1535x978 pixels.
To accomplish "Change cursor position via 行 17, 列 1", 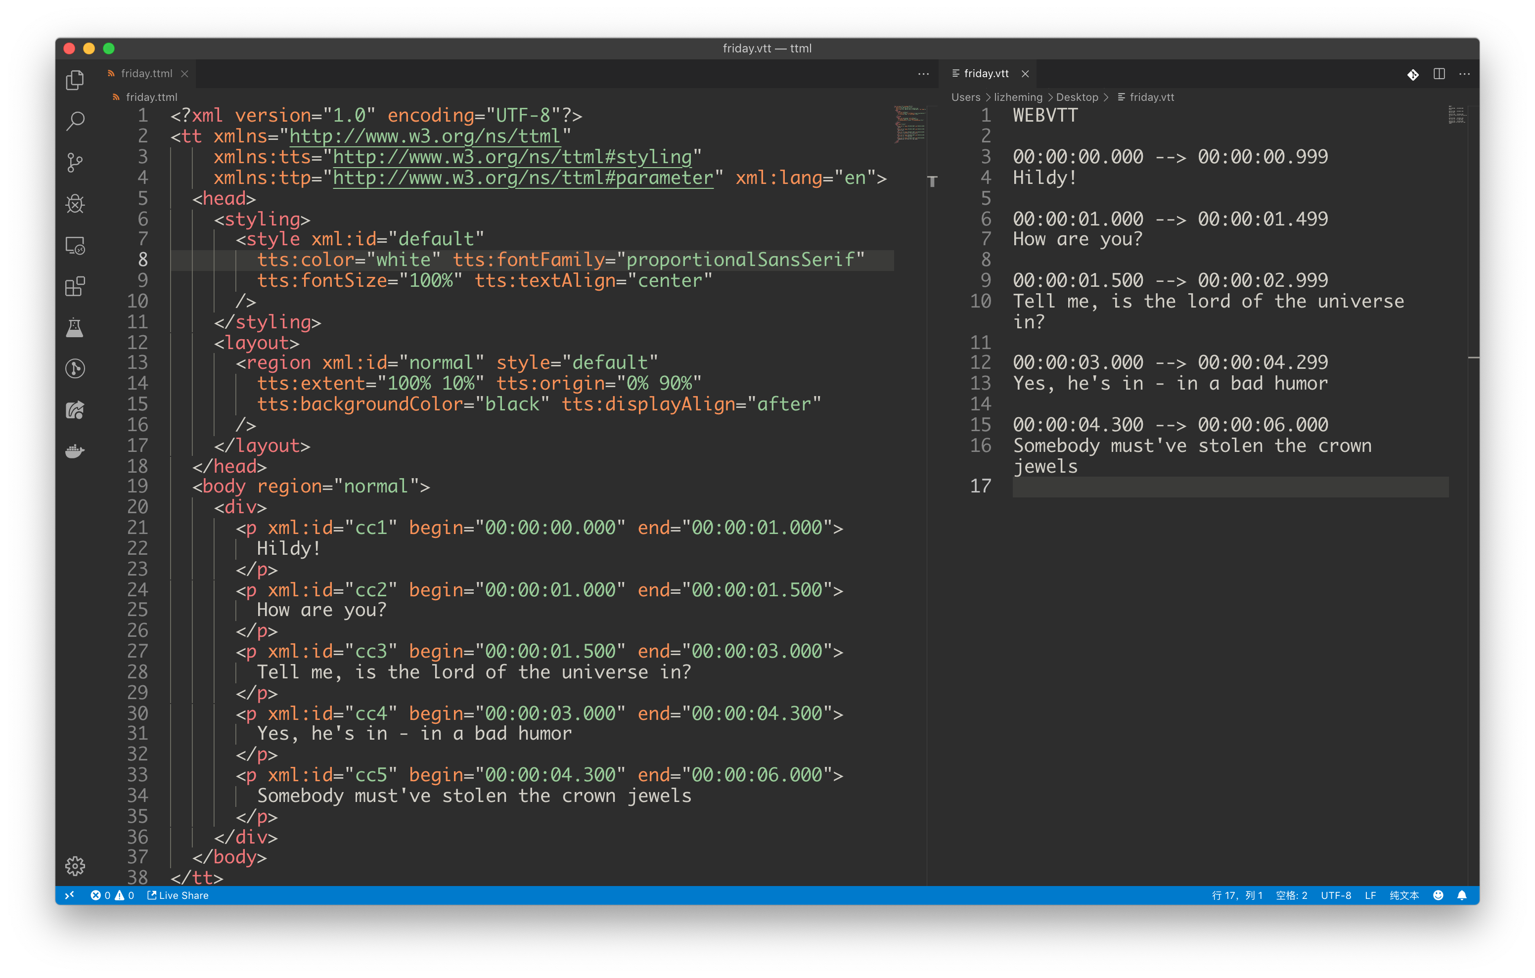I will 1237,895.
